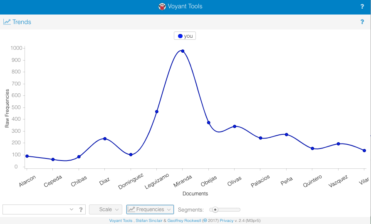Click the Creative Commons icon in footer

[x=205, y=220]
